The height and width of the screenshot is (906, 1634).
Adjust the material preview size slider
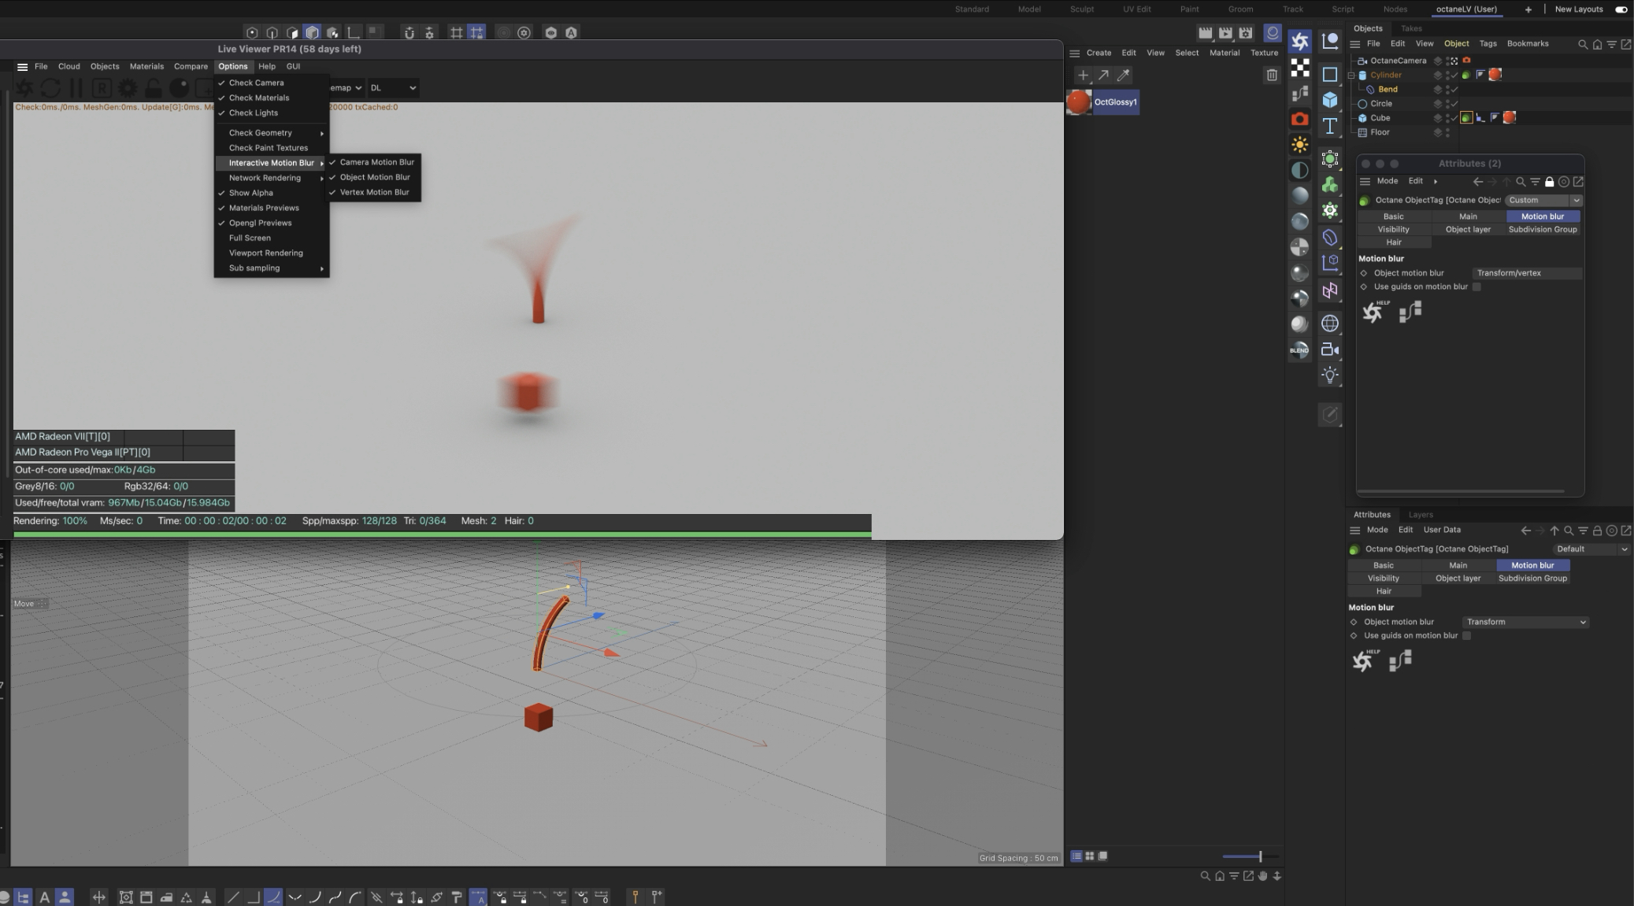click(1259, 856)
